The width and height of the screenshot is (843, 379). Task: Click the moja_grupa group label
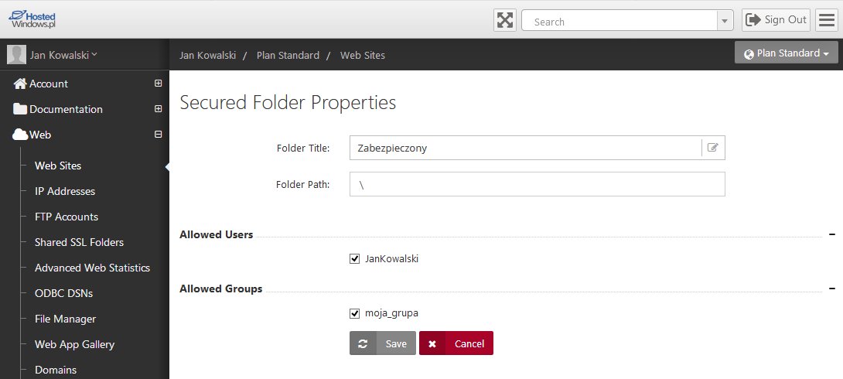tap(391, 313)
